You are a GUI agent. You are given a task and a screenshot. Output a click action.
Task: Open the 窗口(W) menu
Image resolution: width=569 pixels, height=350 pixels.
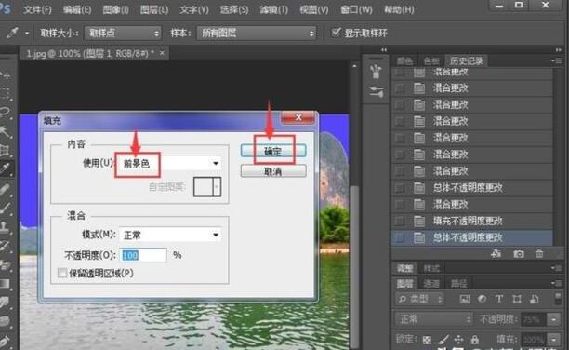point(356,9)
